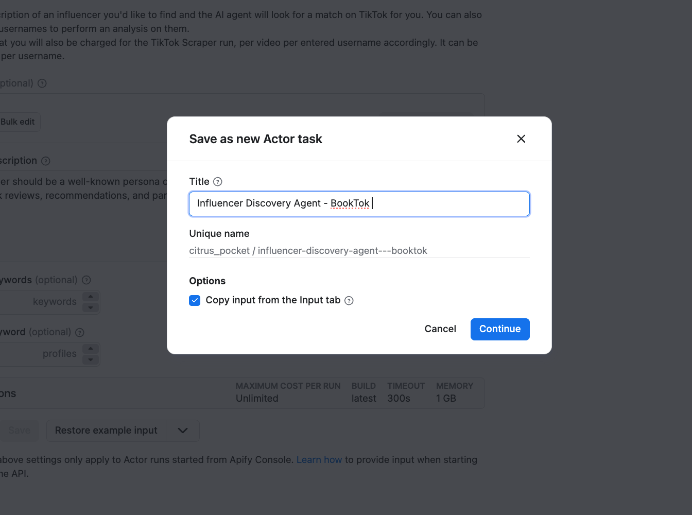Click Restore example input
Screen dimensions: 692x515
pyautogui.click(x=106, y=431)
